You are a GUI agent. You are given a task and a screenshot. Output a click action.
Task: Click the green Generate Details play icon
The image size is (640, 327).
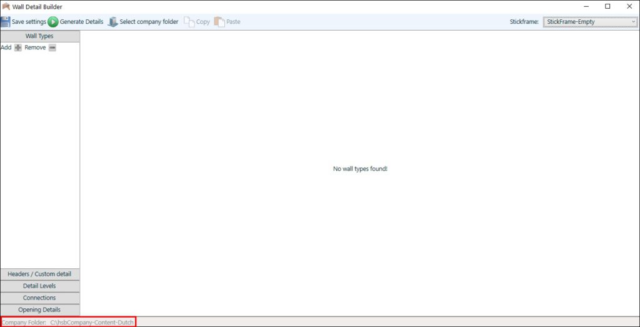(53, 22)
